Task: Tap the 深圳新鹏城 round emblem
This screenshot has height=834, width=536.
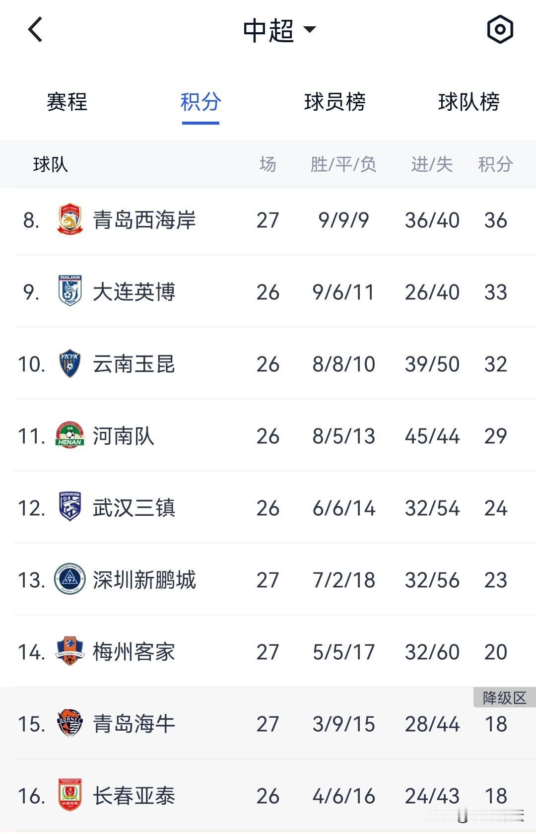Action: tap(70, 579)
